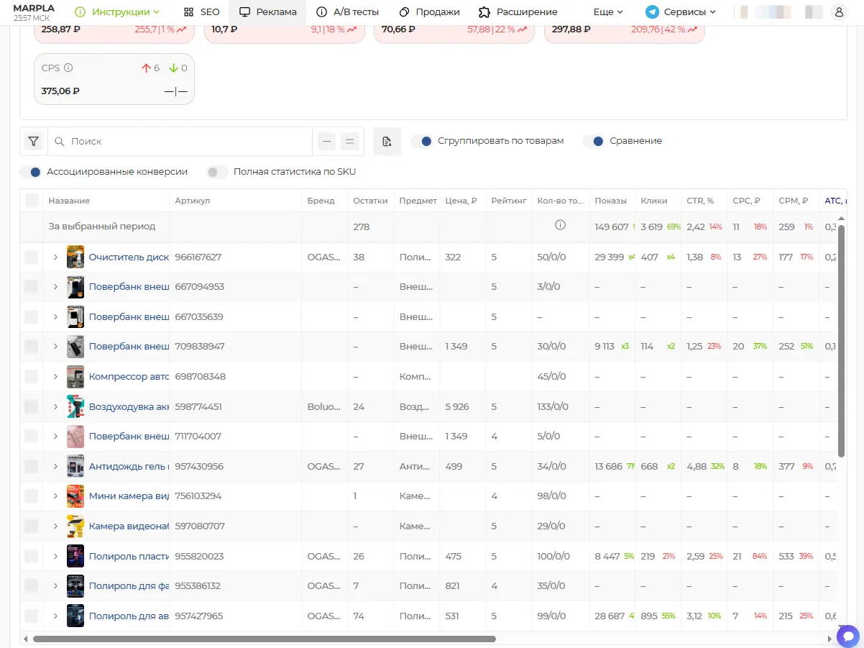Screen dimensions: 864x648
Task: Click thumbnail of Антидождь гель product
Action: point(75,466)
